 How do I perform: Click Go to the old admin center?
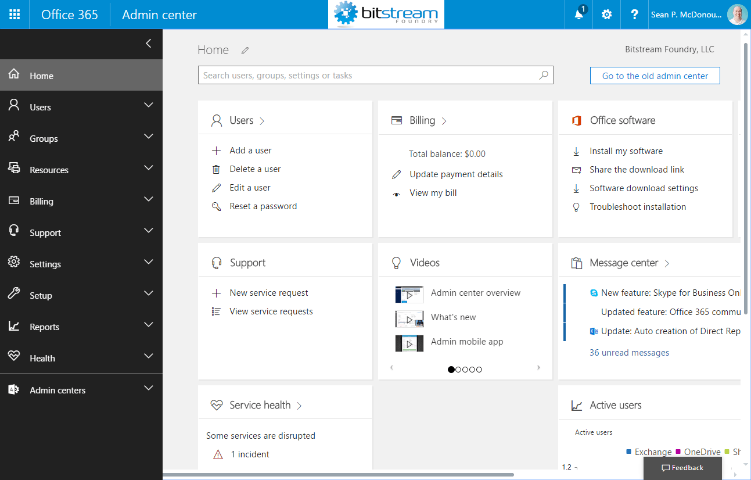655,75
